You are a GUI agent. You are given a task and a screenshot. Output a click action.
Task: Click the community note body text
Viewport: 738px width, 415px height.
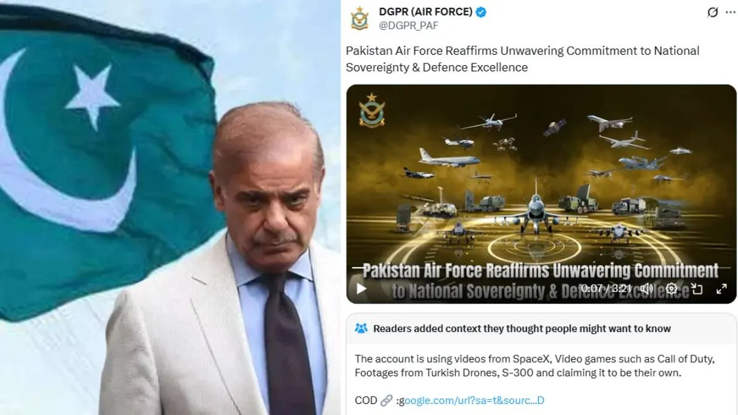tap(534, 365)
